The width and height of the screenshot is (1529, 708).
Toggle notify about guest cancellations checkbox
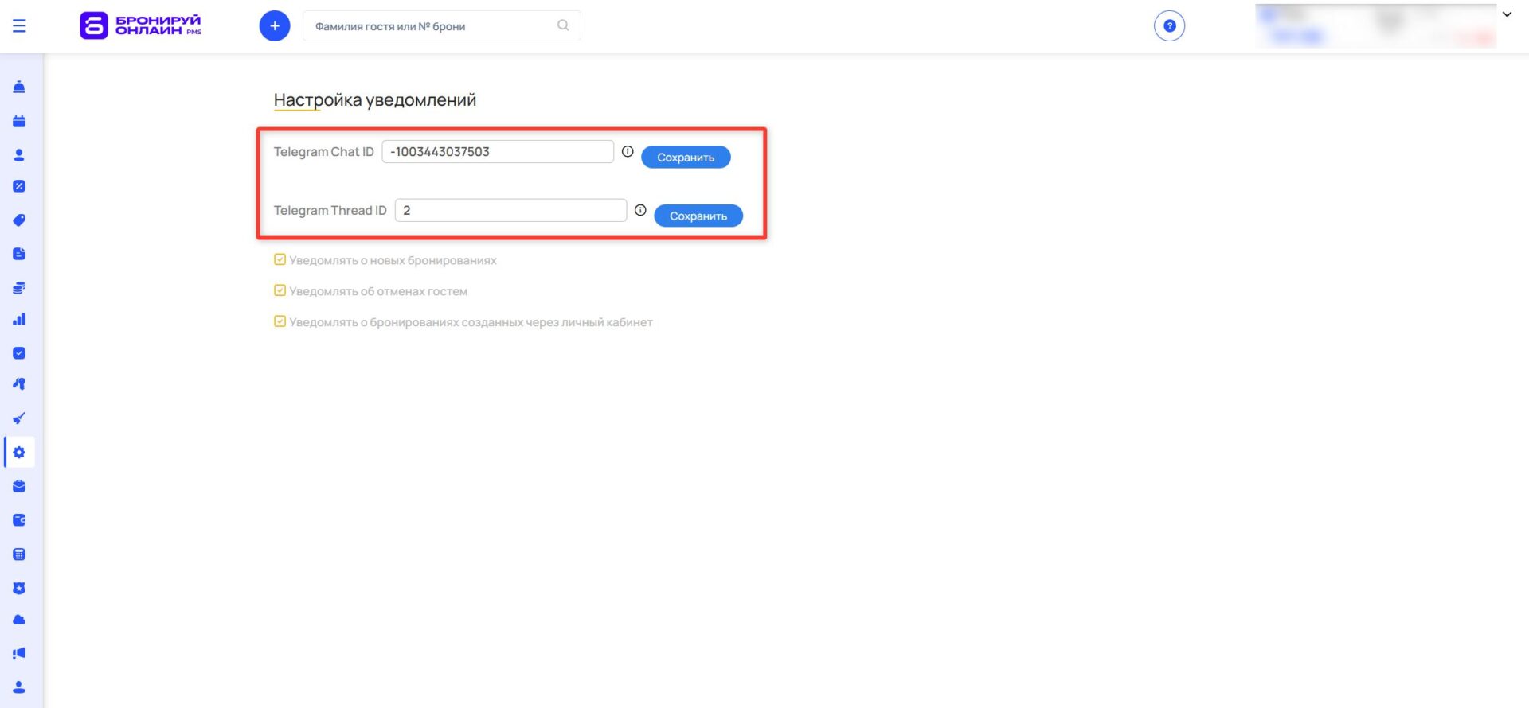point(280,290)
